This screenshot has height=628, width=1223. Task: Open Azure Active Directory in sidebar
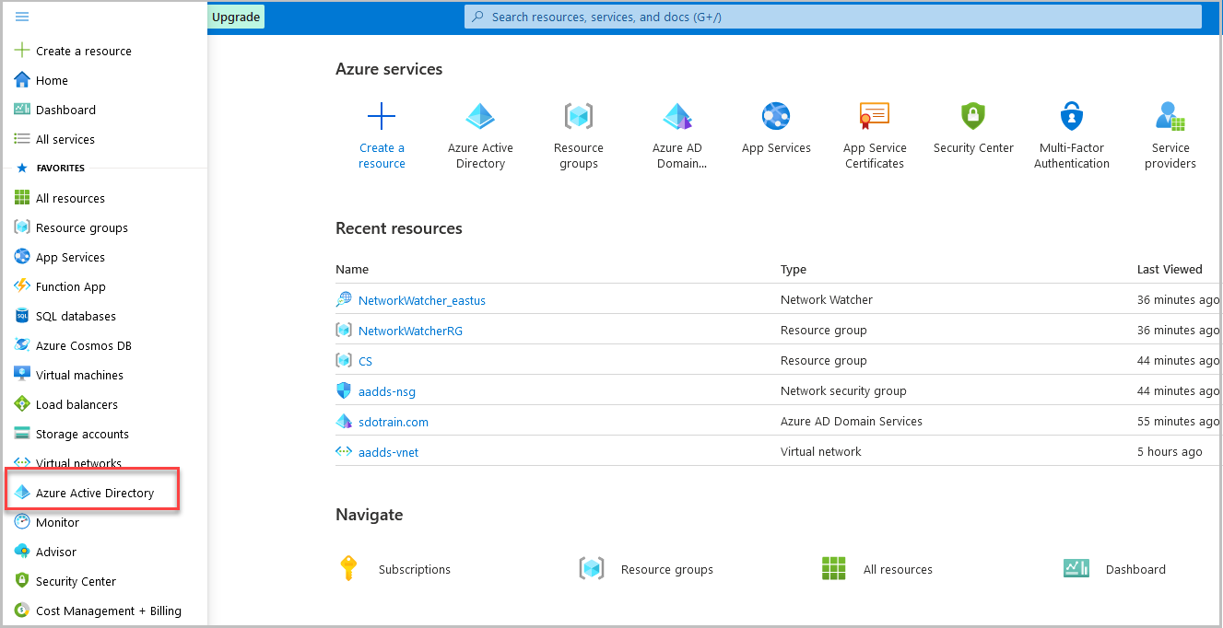pyautogui.click(x=93, y=493)
